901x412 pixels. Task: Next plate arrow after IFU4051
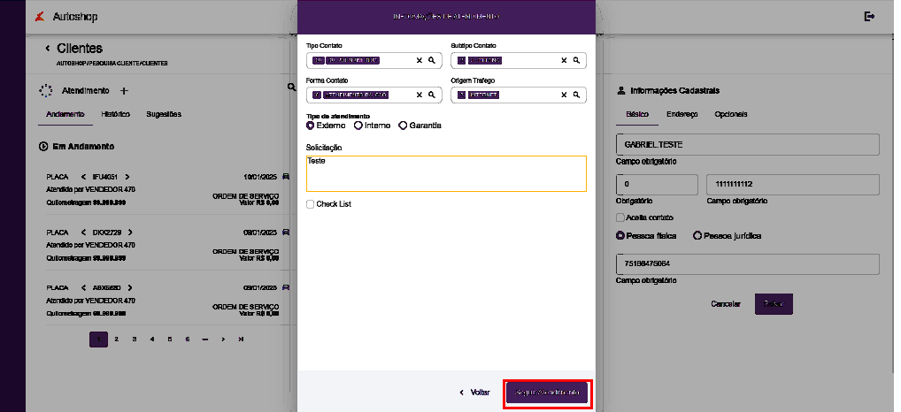pos(127,177)
